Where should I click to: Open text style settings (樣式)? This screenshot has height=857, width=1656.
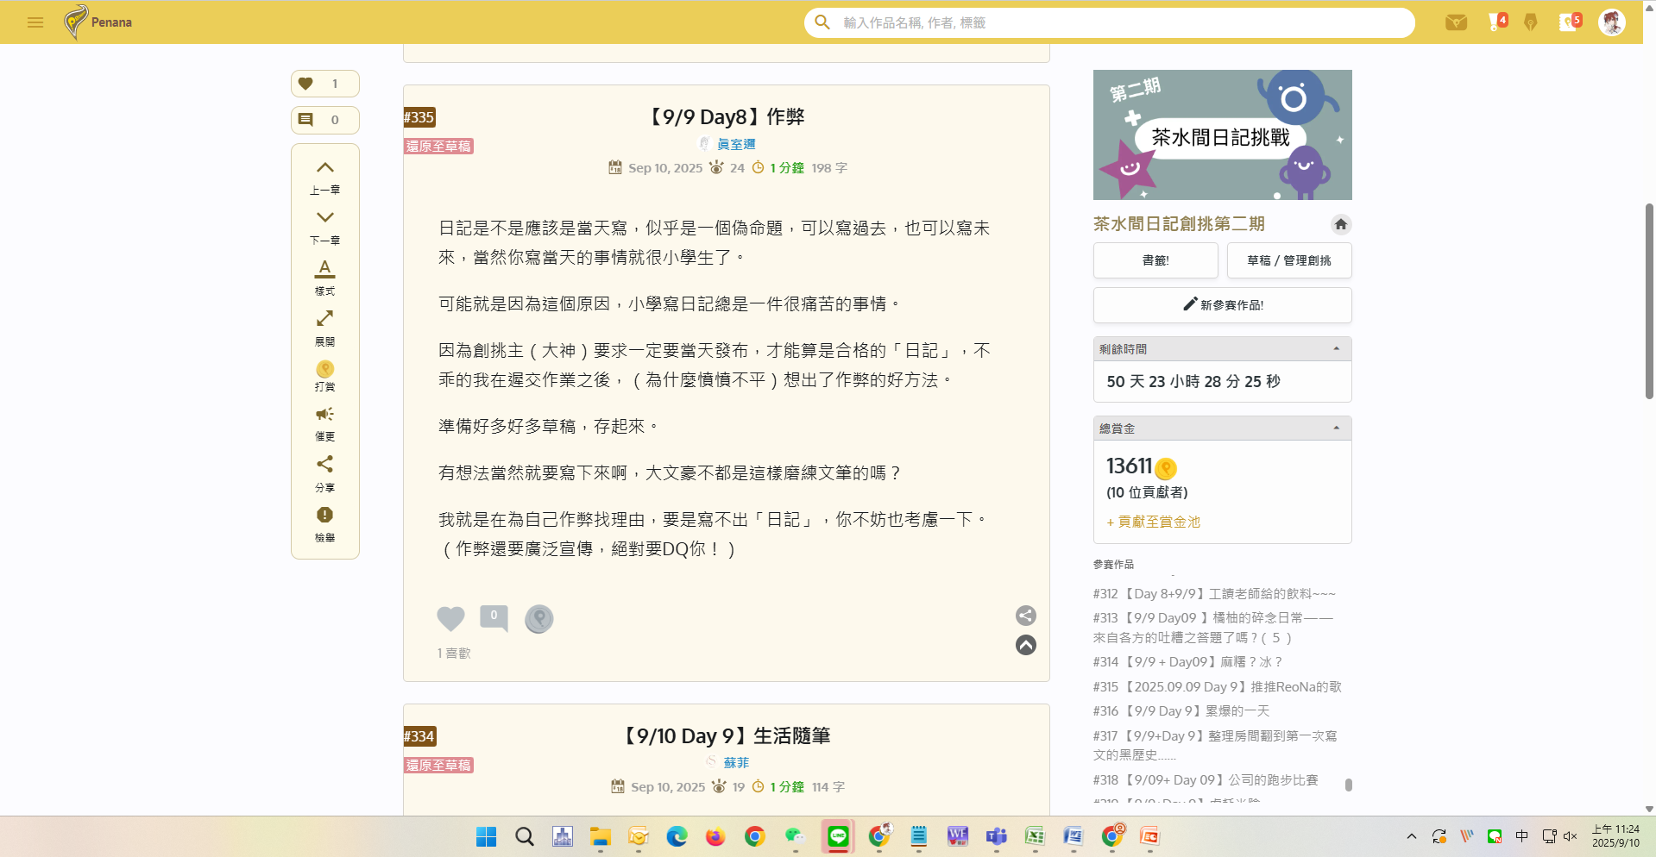point(325,278)
